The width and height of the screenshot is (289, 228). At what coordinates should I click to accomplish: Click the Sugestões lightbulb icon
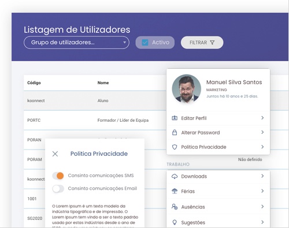coord(175,222)
